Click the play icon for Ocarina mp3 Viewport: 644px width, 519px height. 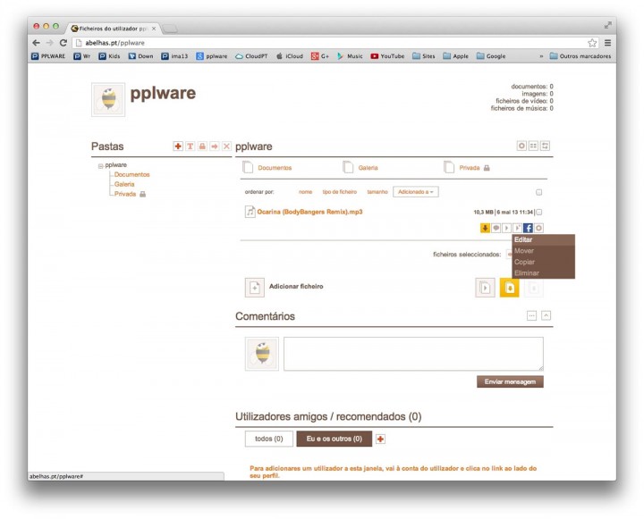[506, 228]
